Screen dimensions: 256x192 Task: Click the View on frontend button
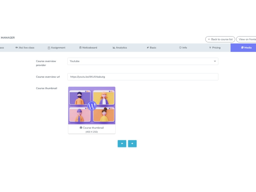click(246, 39)
